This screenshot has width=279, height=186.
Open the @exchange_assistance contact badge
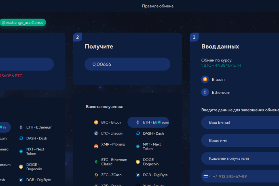click(23, 22)
